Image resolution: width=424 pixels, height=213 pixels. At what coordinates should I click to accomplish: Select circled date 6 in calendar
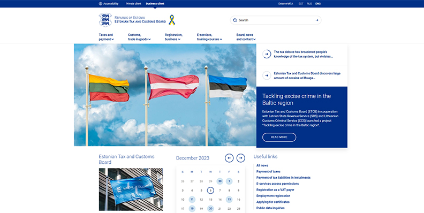pos(210,191)
